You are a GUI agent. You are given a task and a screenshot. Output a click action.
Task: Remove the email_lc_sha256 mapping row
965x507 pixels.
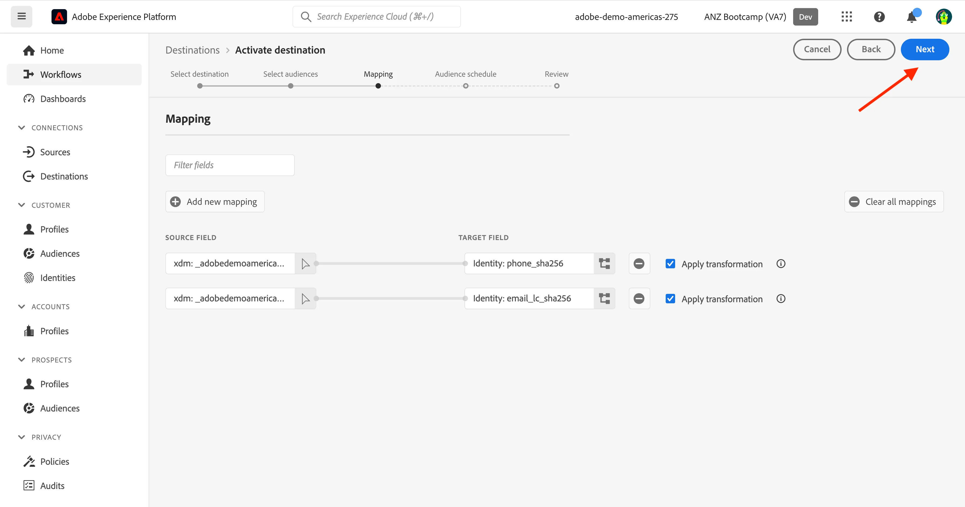click(639, 299)
